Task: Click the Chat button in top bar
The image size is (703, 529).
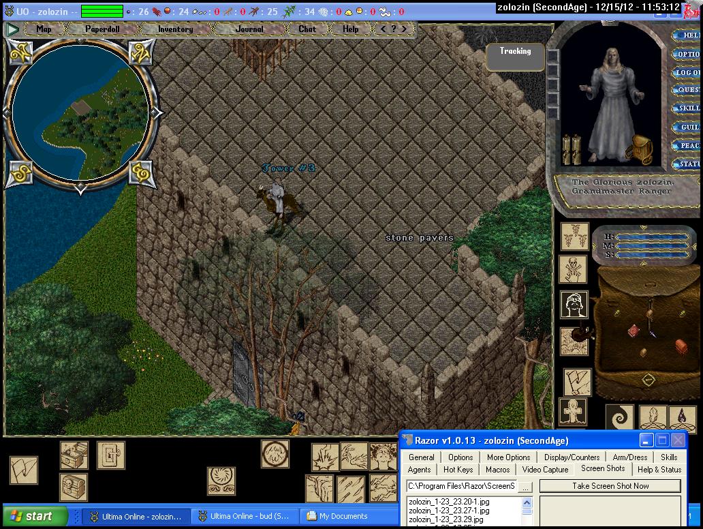Action: click(307, 29)
